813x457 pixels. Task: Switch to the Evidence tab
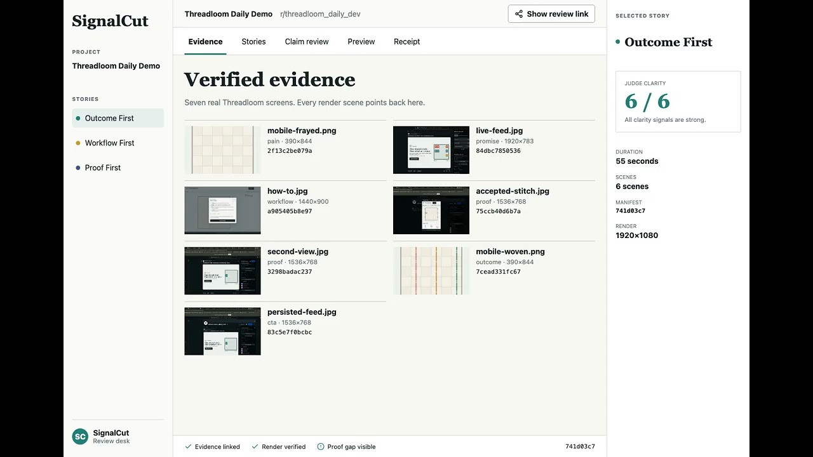pos(205,41)
